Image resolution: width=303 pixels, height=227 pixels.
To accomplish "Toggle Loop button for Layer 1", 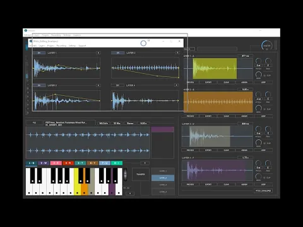I will [x=263, y=83].
